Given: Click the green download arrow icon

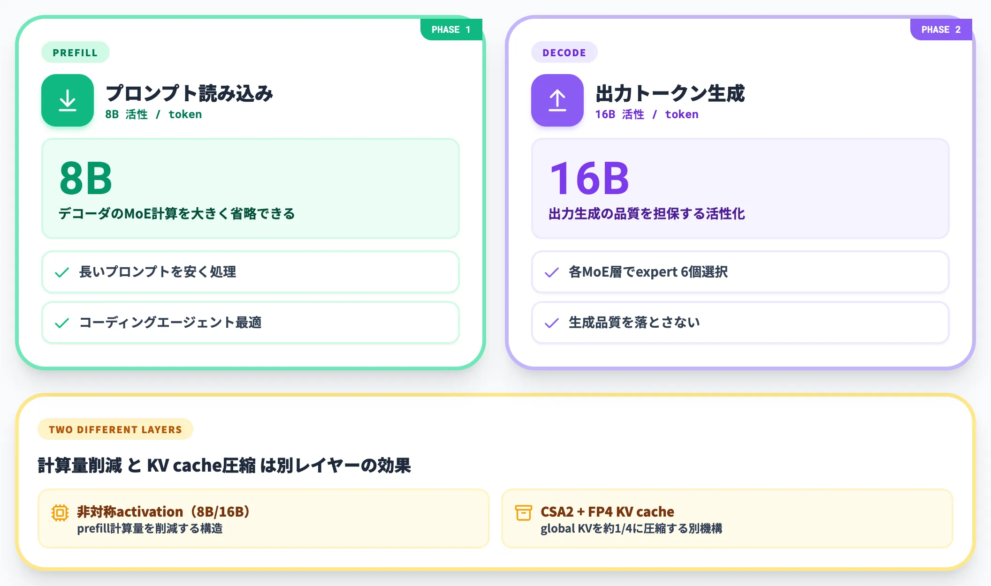Looking at the screenshot, I should point(68,100).
